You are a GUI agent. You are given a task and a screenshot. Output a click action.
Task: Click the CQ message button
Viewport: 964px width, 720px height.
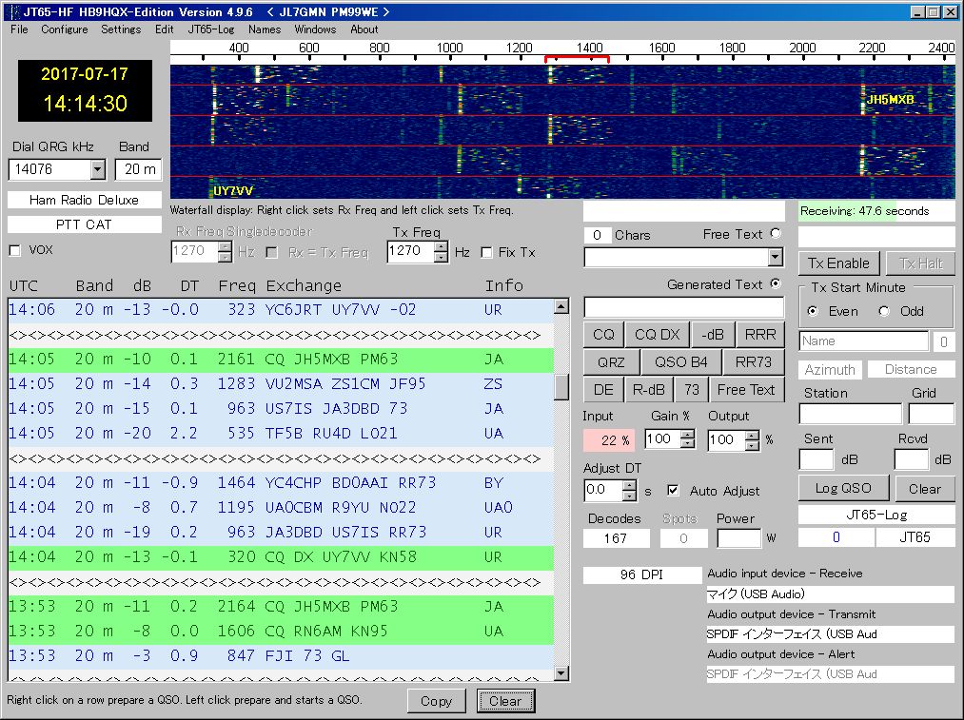[603, 335]
